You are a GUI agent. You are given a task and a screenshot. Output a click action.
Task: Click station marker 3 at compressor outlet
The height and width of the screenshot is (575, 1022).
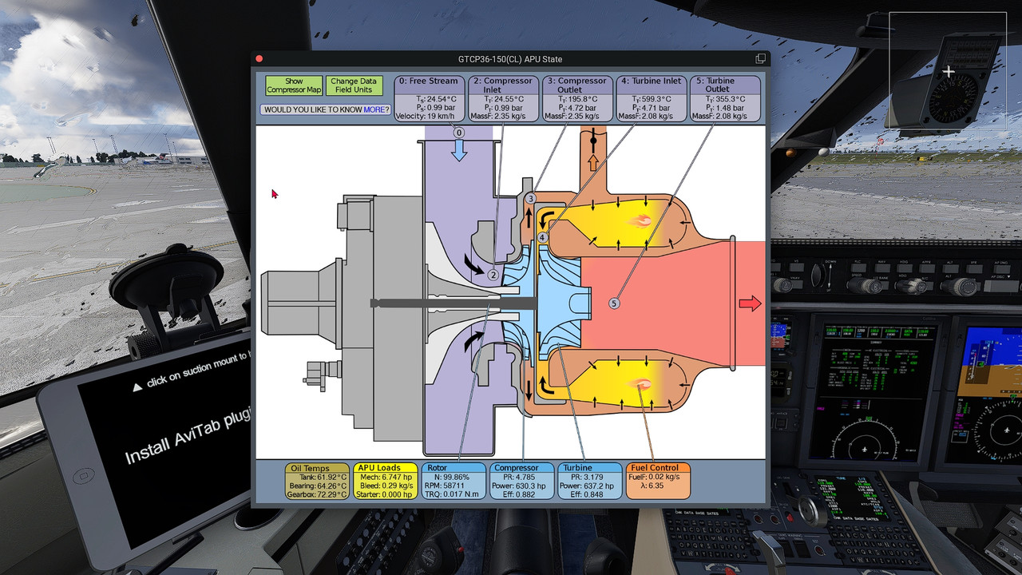pyautogui.click(x=531, y=198)
